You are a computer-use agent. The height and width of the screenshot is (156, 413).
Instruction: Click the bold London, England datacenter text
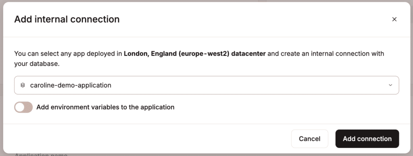195,54
